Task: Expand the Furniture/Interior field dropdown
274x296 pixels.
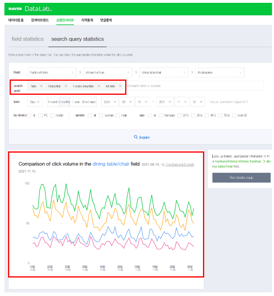Action: pyautogui.click(x=52, y=72)
